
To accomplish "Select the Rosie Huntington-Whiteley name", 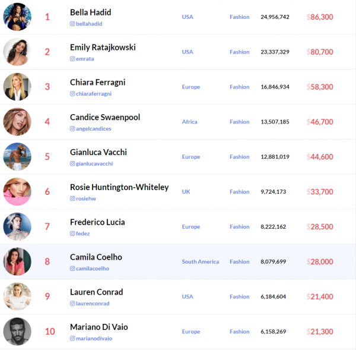I will (x=119, y=187).
